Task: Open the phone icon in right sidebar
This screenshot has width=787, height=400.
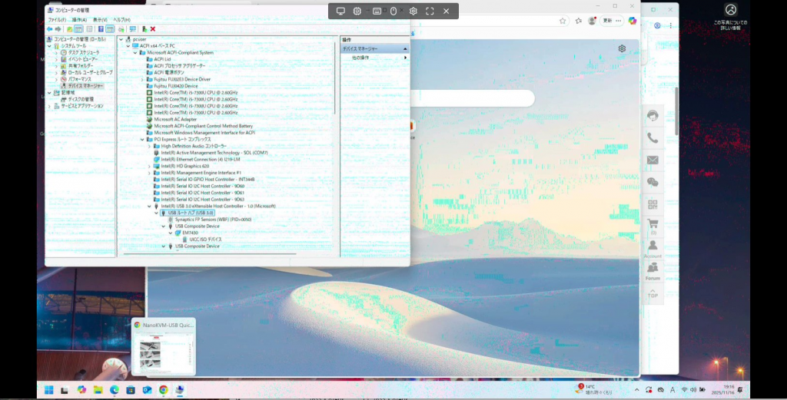Action: (x=653, y=138)
